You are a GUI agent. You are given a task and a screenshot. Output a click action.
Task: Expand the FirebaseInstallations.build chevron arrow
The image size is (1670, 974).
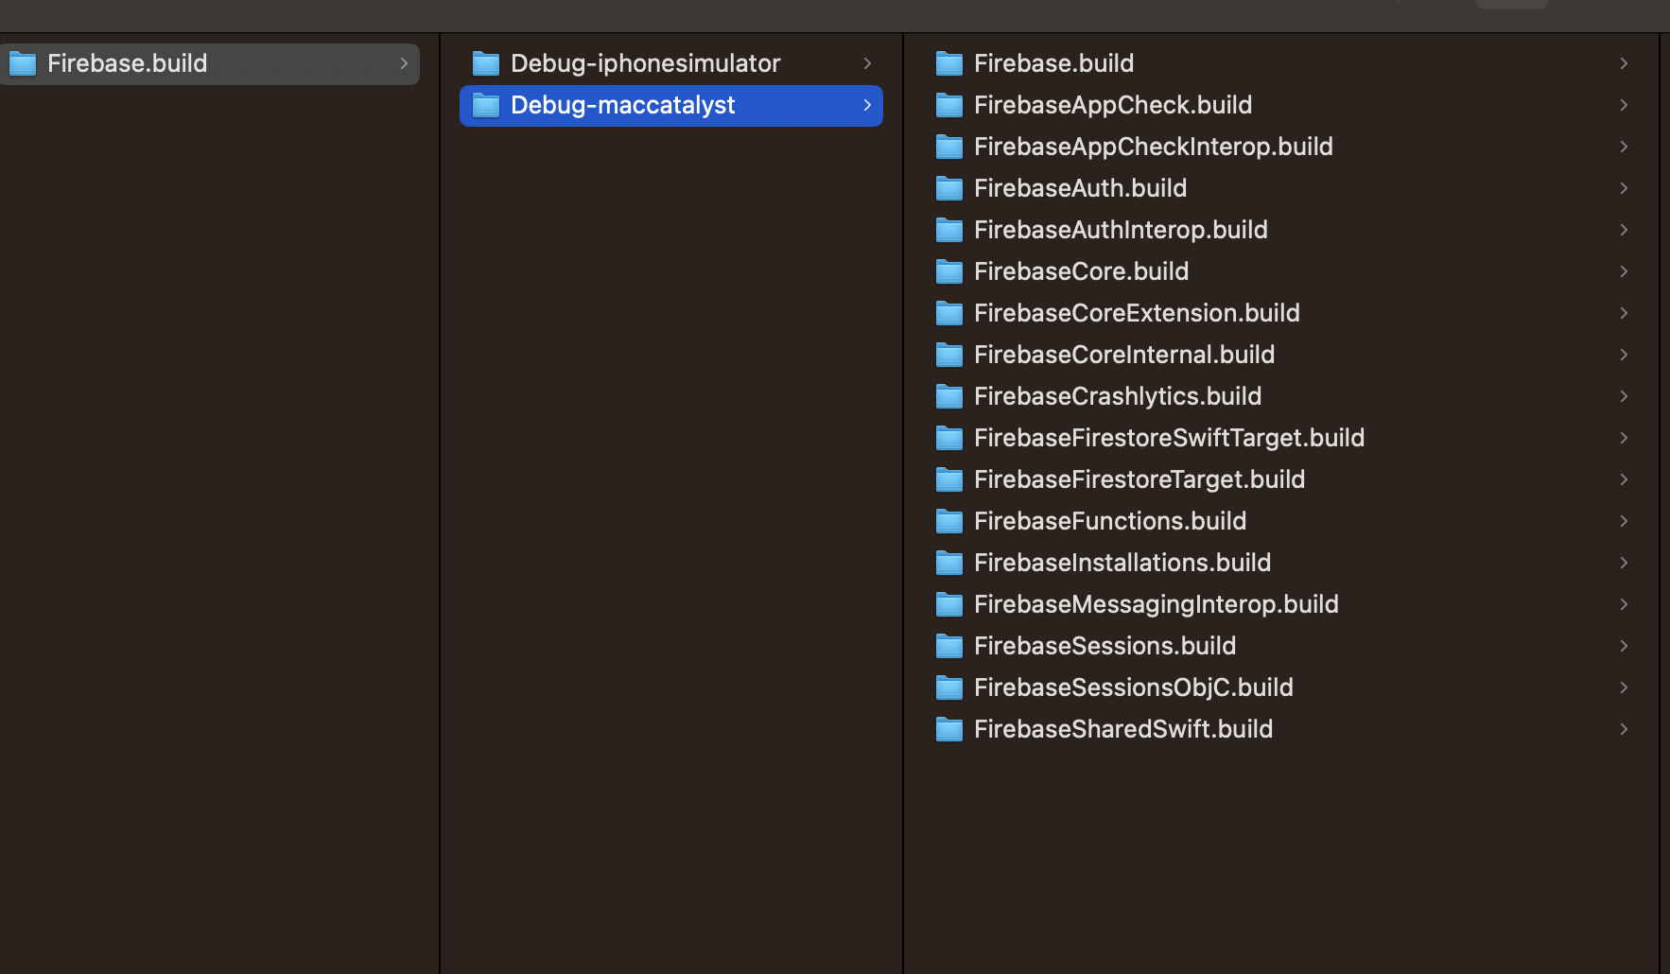(1624, 563)
